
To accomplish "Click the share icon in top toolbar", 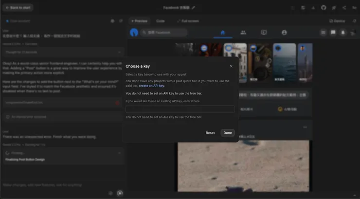I will point(344,8).
